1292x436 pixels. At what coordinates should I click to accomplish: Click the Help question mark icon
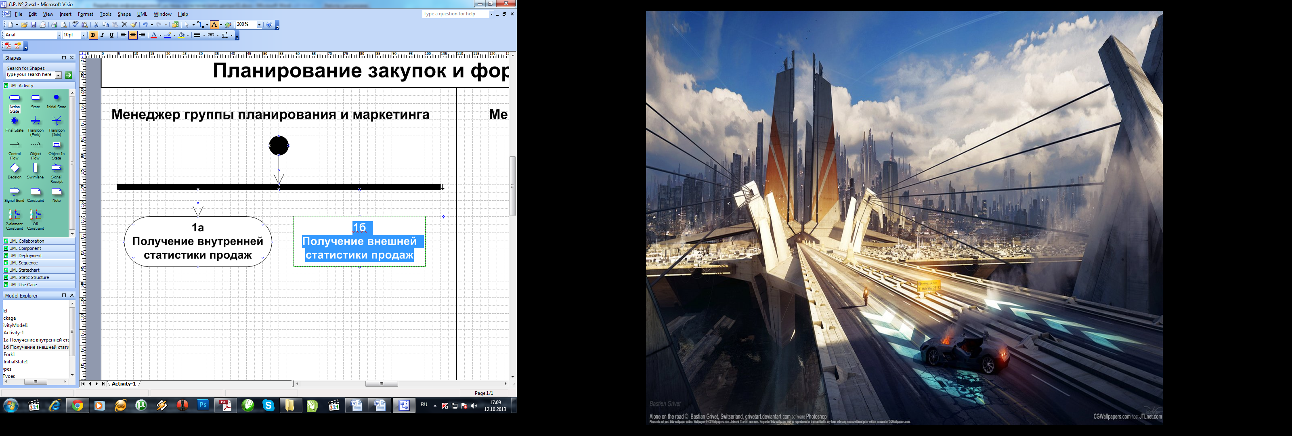coord(269,25)
